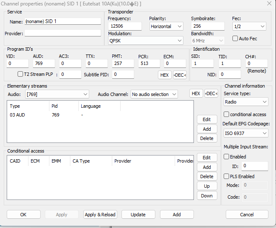
Task: Click the EMM column header
Action: (x=59, y=161)
